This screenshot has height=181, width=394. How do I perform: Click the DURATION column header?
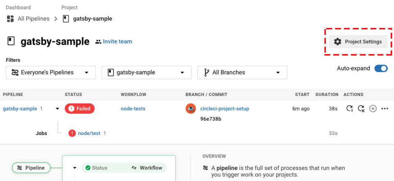click(x=327, y=94)
